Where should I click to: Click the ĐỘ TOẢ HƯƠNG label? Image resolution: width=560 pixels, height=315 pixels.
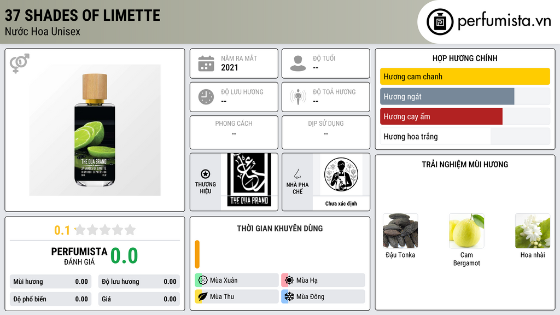(334, 92)
